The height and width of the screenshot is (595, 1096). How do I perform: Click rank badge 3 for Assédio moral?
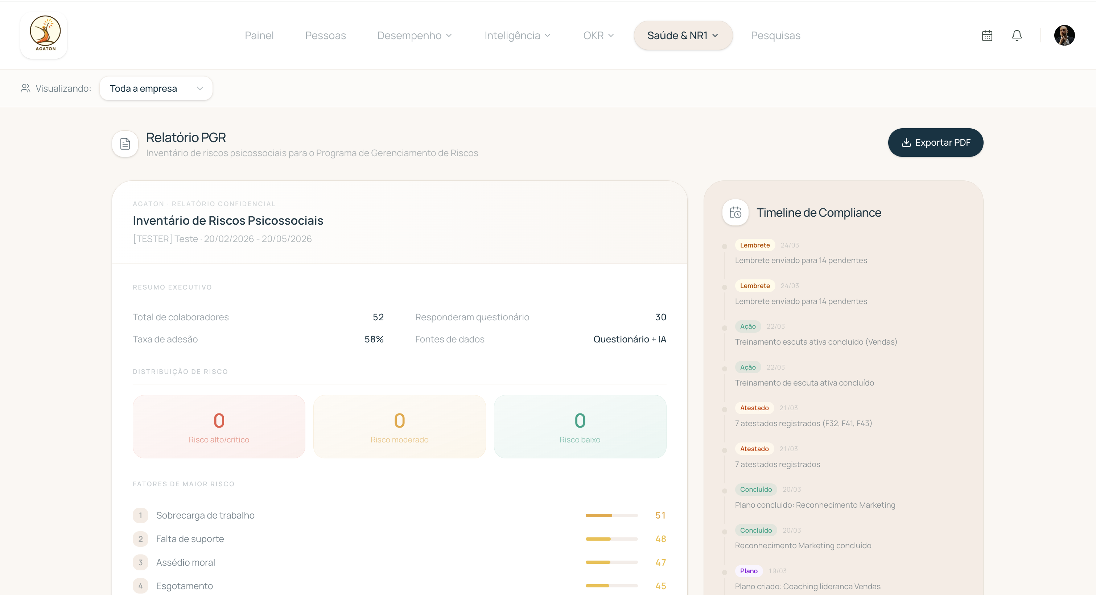140,562
